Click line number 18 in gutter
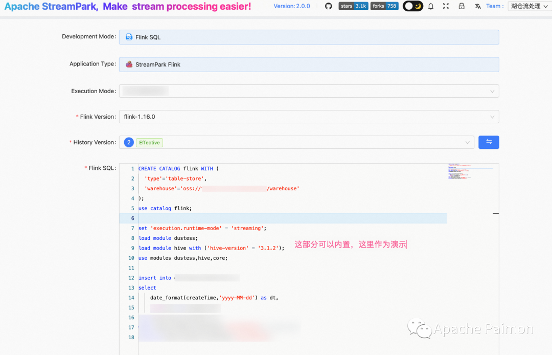552x355 pixels. [x=131, y=338]
